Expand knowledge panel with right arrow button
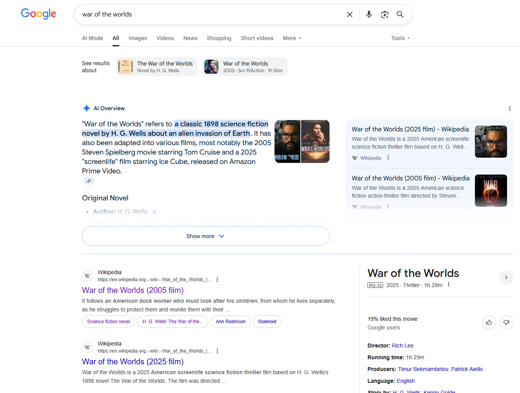The height and width of the screenshot is (393, 520). [x=506, y=277]
